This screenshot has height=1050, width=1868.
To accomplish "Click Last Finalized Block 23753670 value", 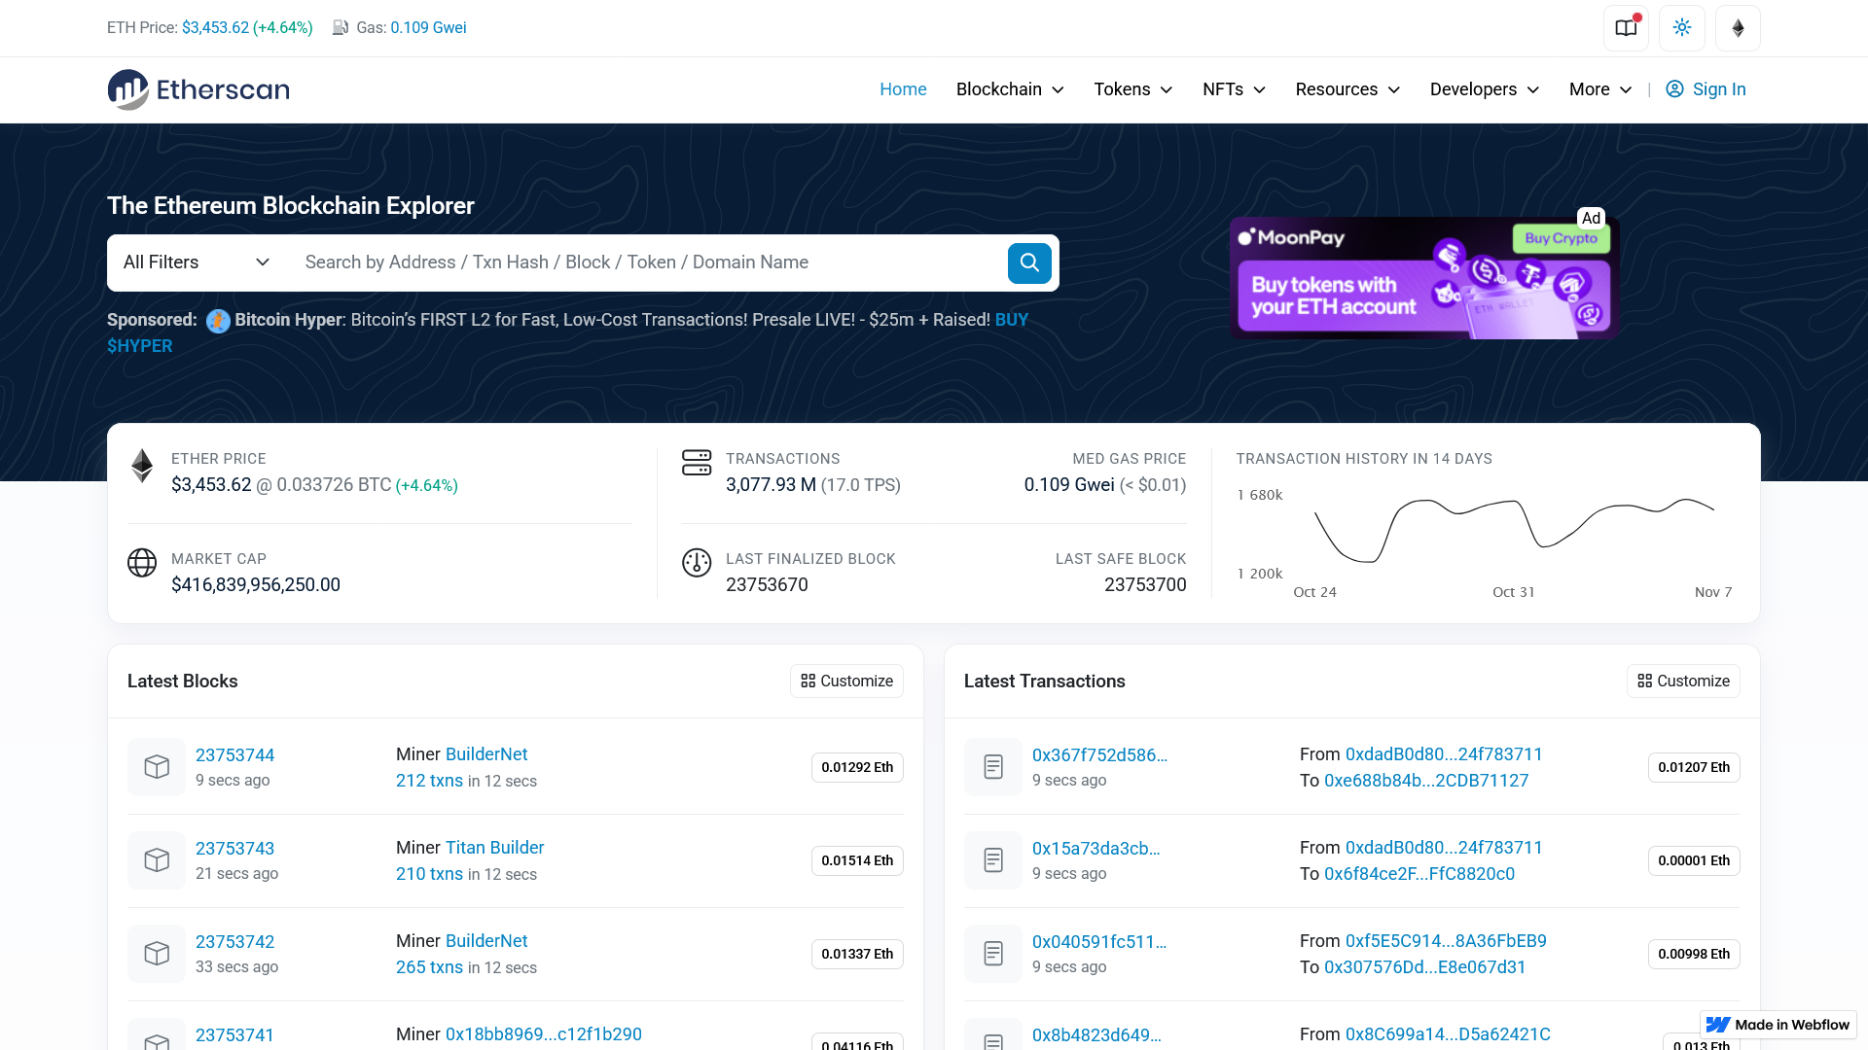I will point(767,585).
